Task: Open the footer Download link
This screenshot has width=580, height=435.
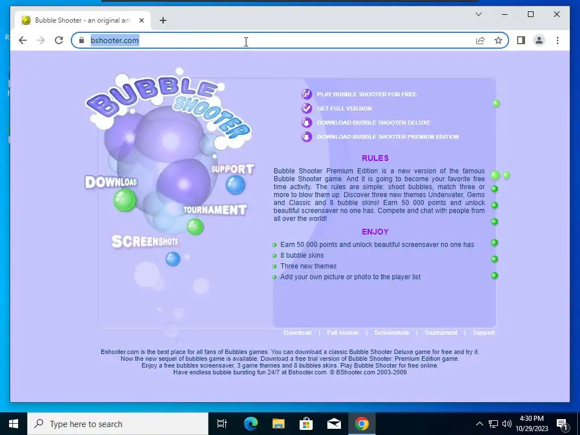Action: 297,332
